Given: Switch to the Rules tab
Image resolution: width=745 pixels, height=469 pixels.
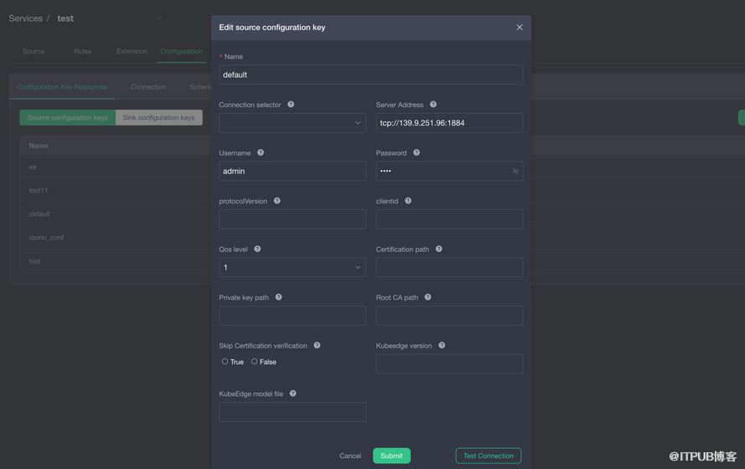Looking at the screenshot, I should coord(82,51).
